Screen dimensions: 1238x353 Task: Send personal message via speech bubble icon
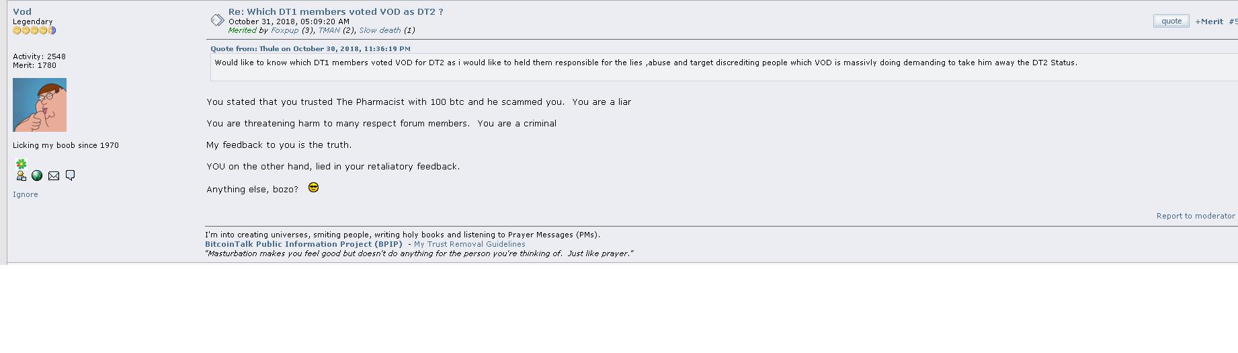pos(70,175)
